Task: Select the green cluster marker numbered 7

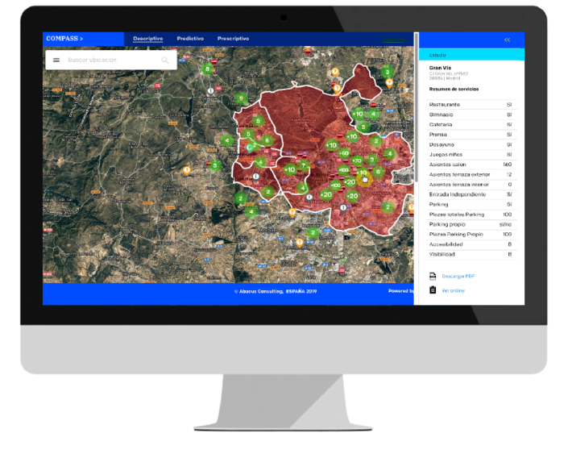Action: point(304,166)
